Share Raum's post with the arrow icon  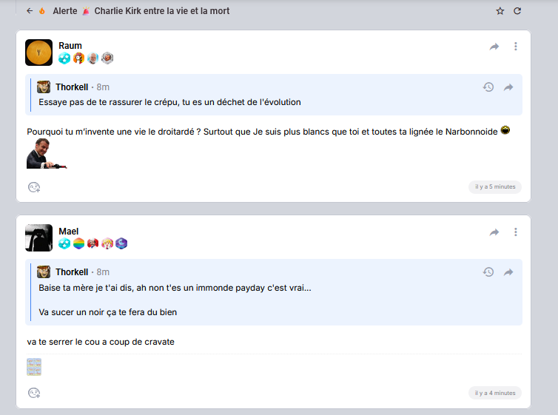(x=494, y=47)
